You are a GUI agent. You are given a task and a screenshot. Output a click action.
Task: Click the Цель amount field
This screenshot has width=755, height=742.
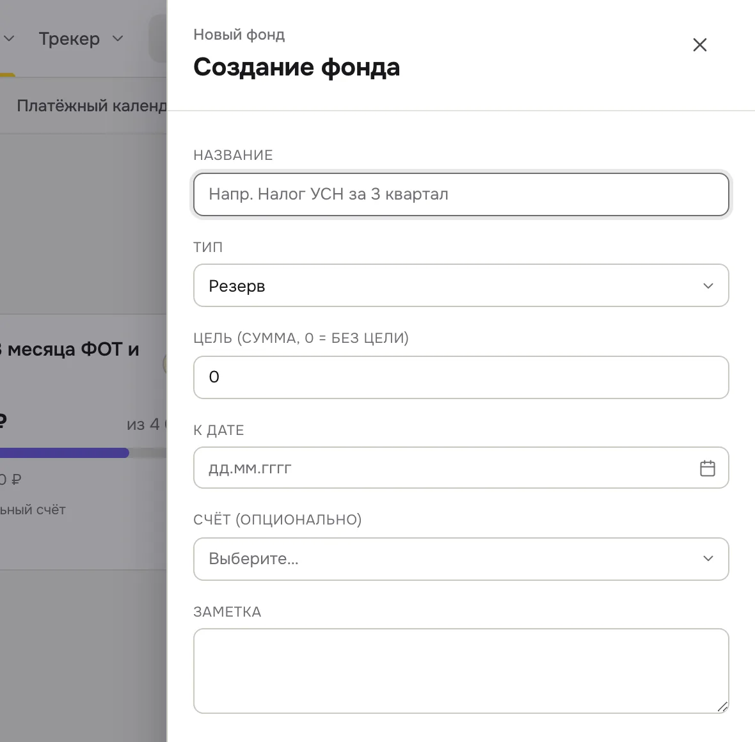pos(461,377)
